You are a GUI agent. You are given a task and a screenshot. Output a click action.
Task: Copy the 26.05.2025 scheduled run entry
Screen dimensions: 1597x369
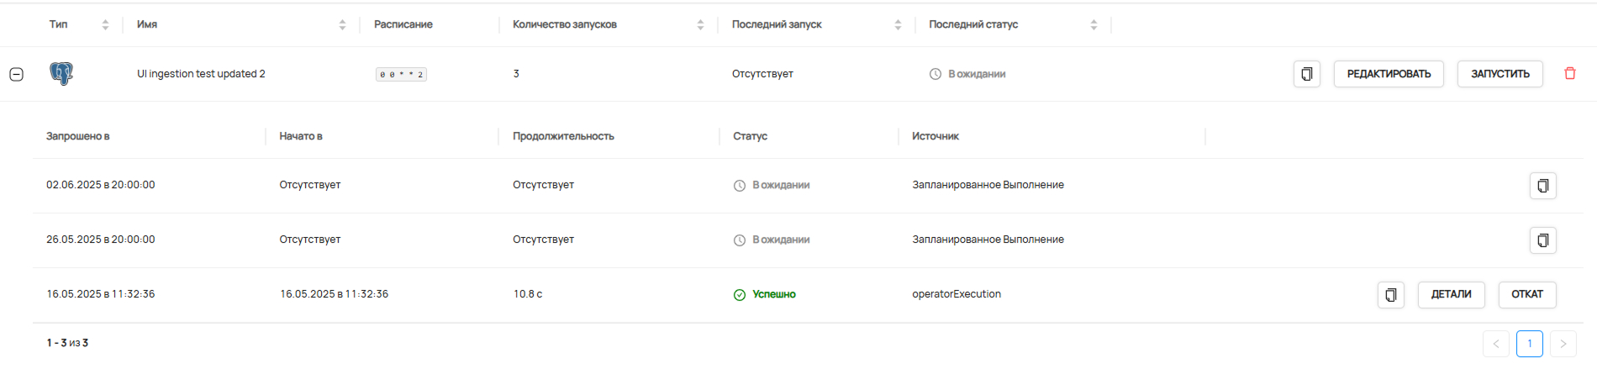[x=1542, y=240]
